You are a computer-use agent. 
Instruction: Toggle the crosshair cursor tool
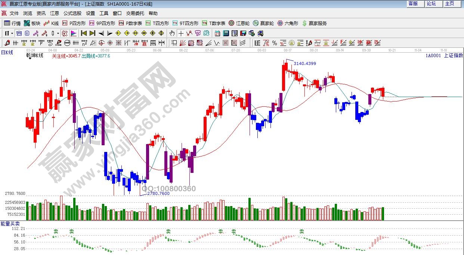(x=181, y=33)
